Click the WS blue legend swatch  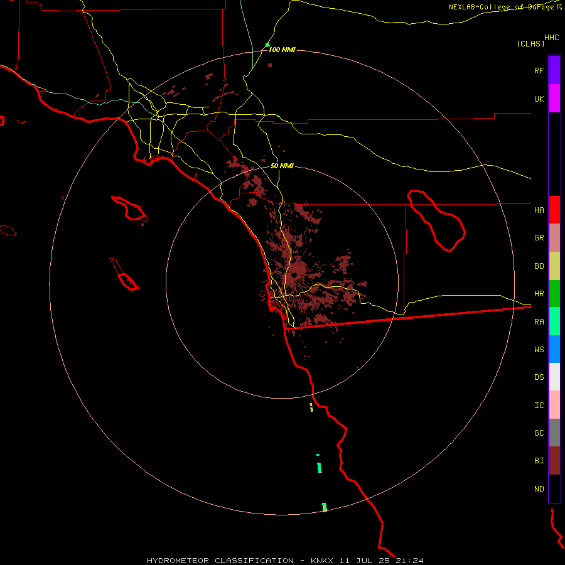pos(554,349)
